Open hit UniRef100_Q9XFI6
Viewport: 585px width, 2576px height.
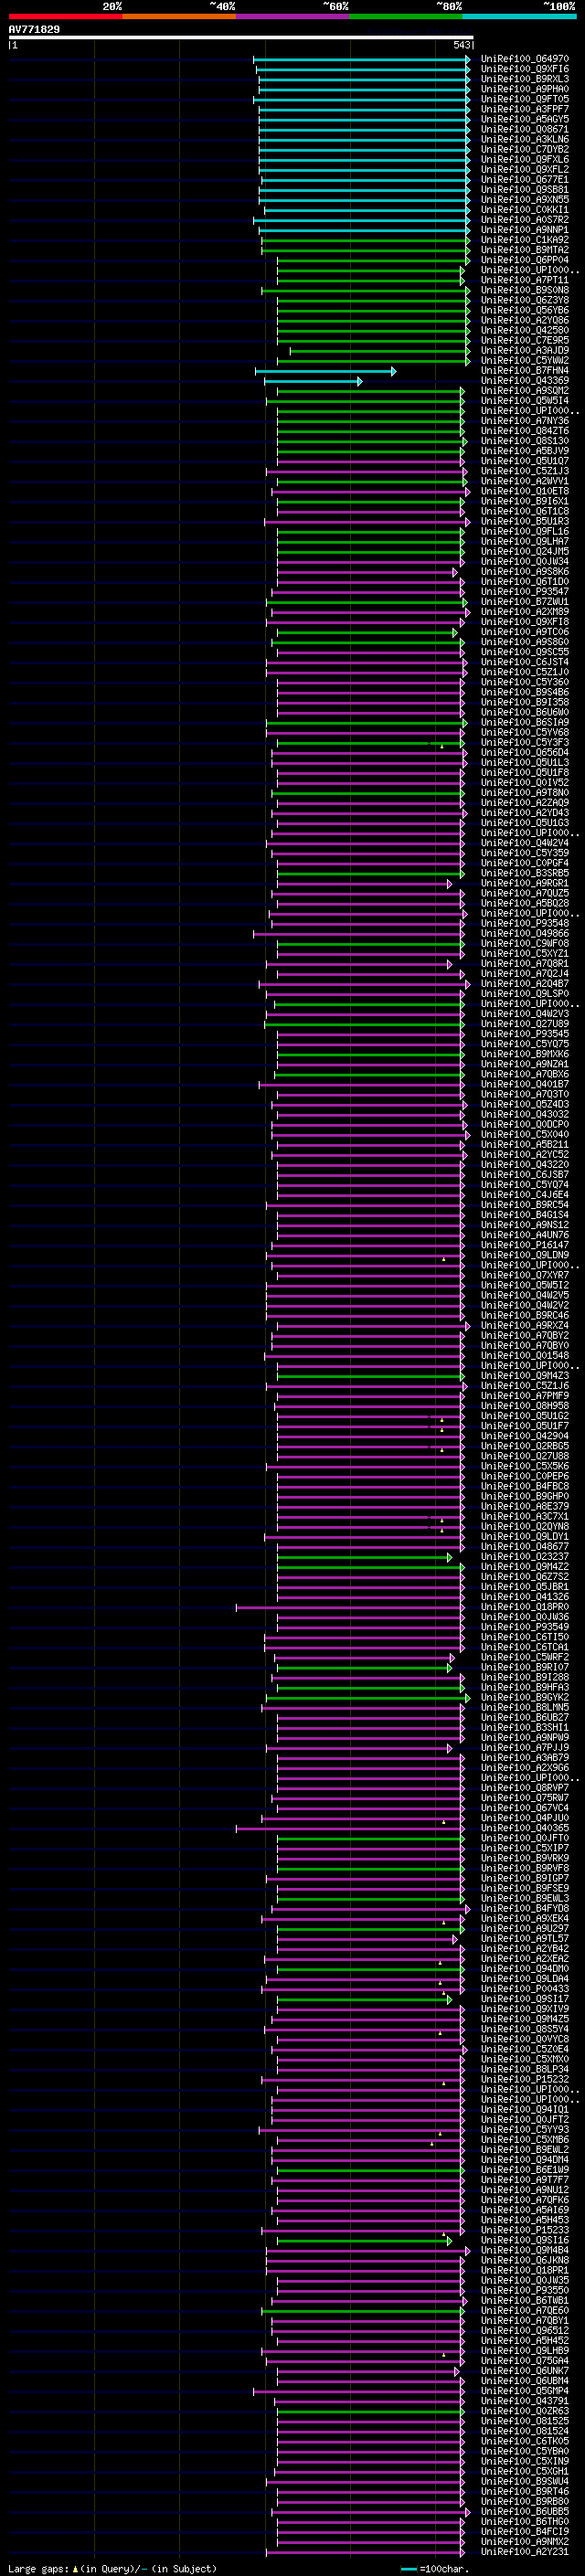pos(525,69)
